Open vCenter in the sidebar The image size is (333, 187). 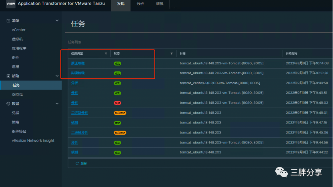pos(19,30)
